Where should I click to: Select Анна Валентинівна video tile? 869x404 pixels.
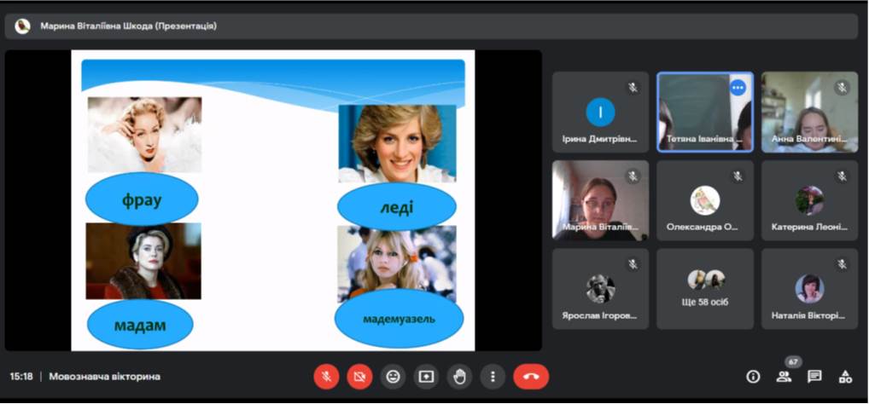810,112
